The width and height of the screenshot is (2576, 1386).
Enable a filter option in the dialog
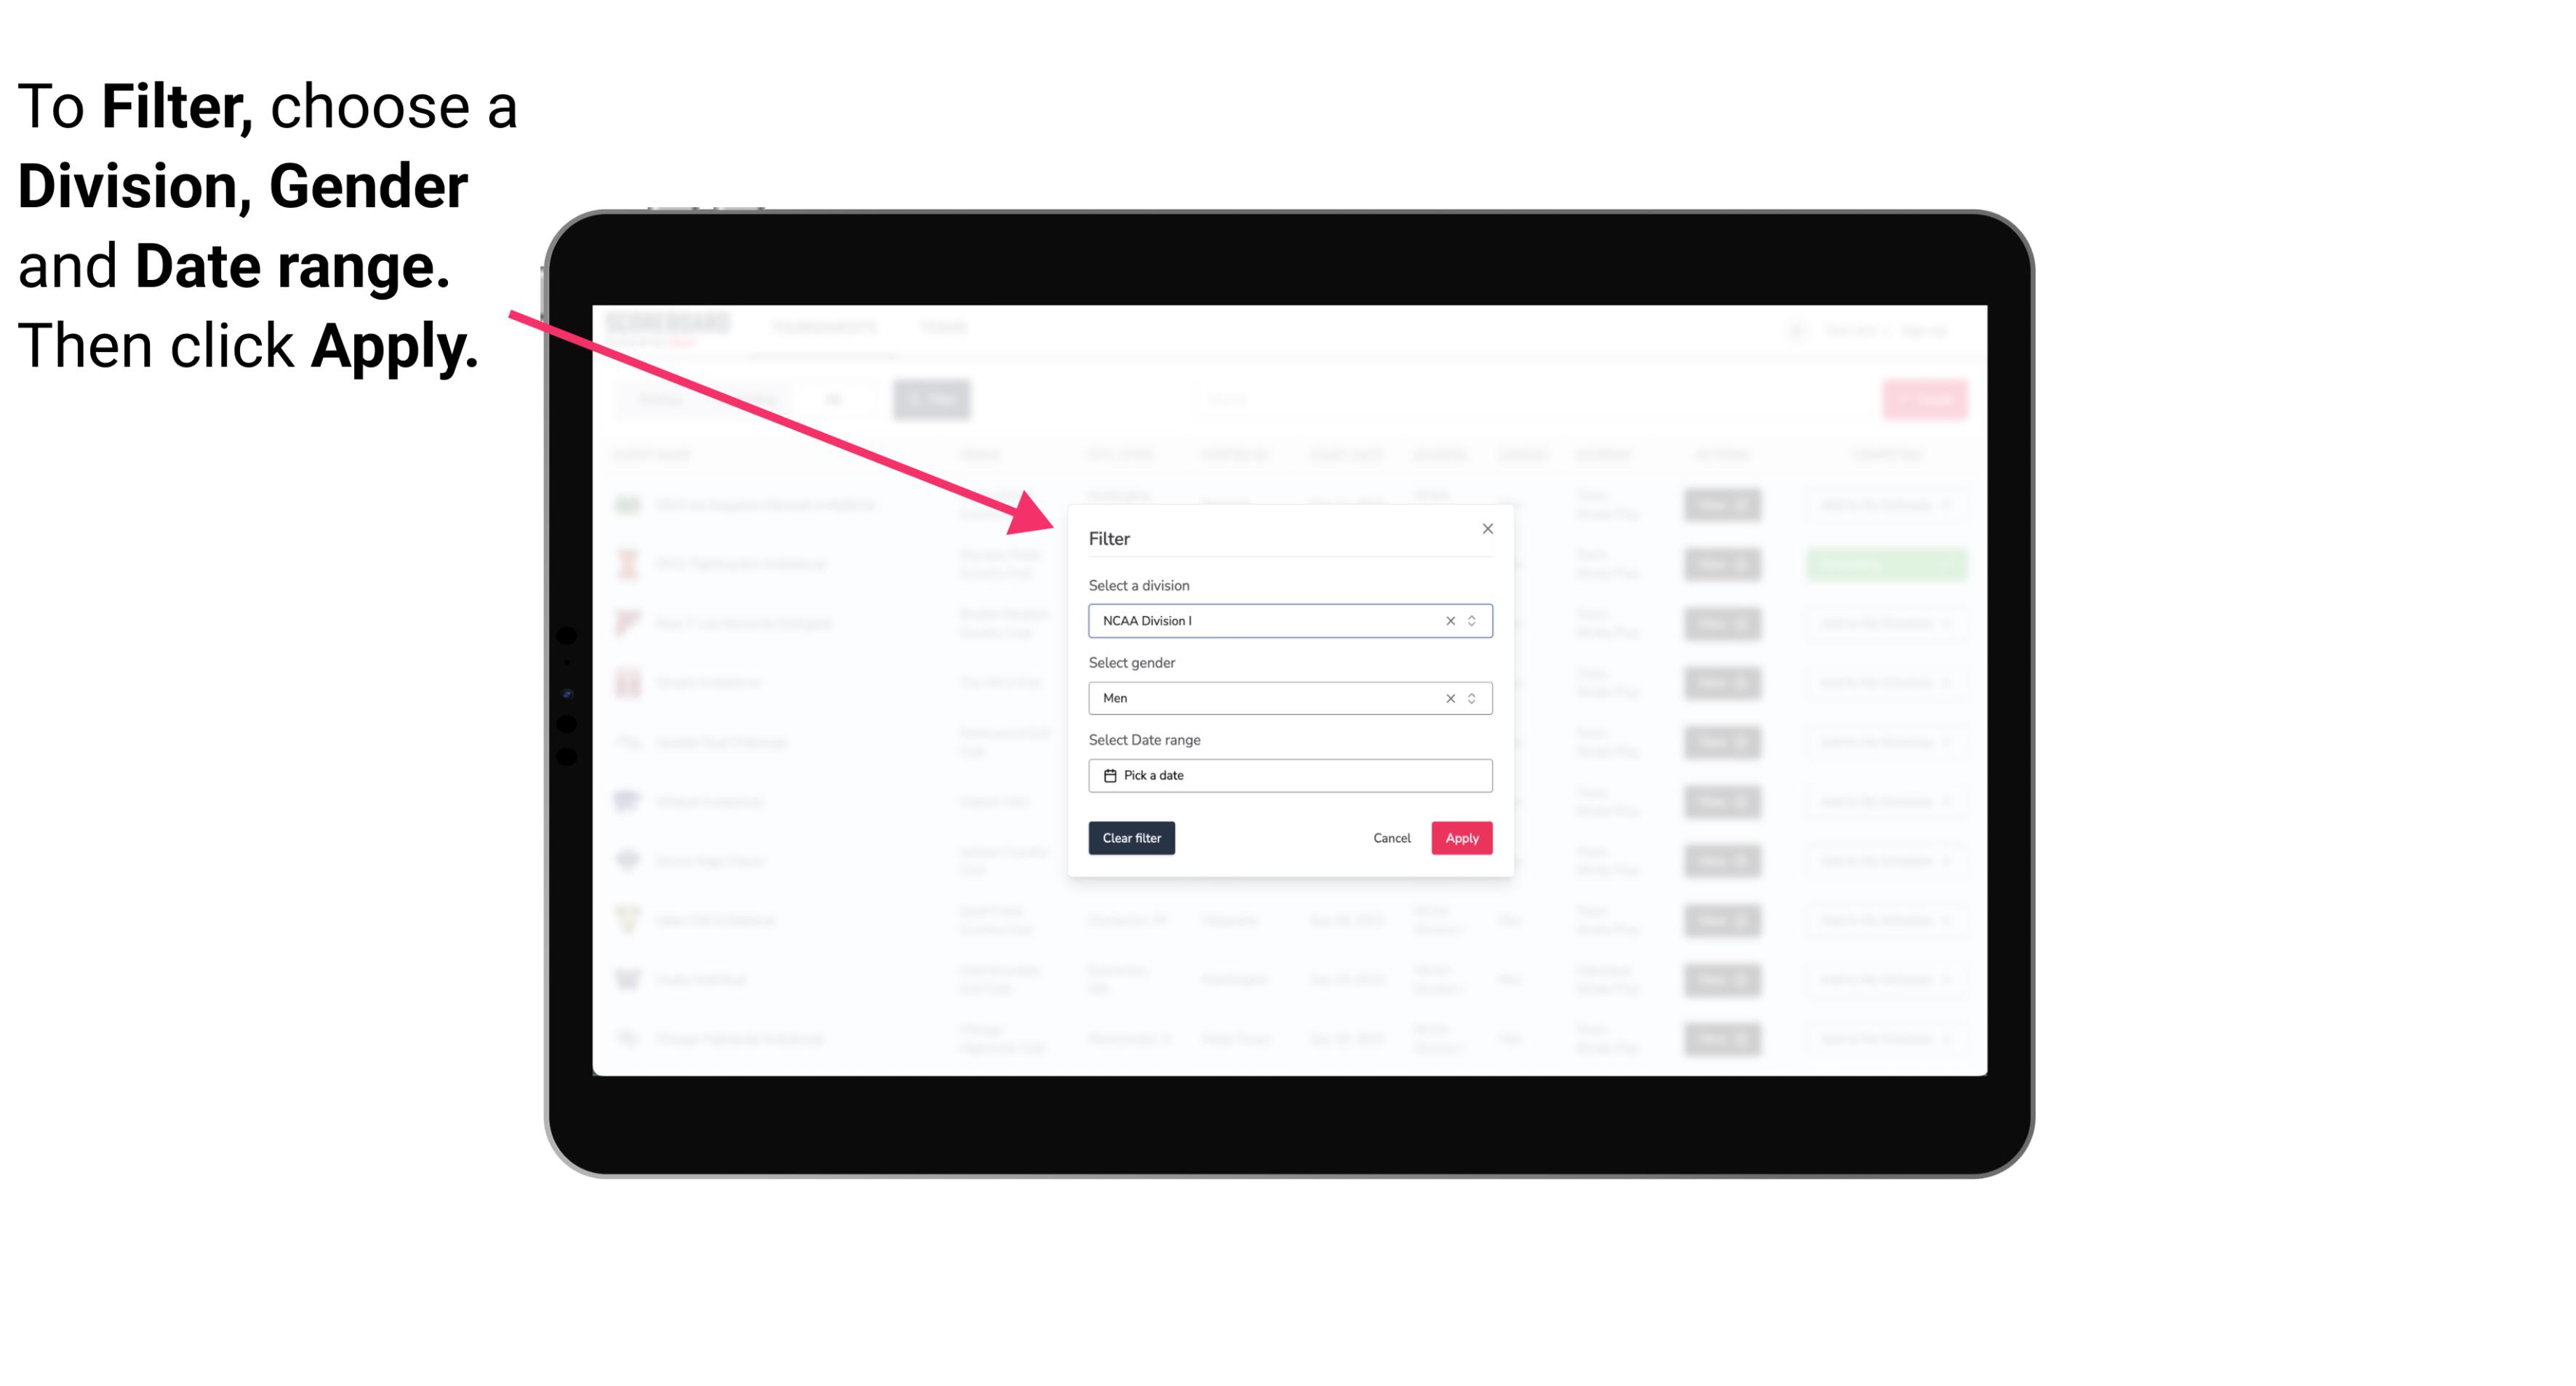point(1460,838)
